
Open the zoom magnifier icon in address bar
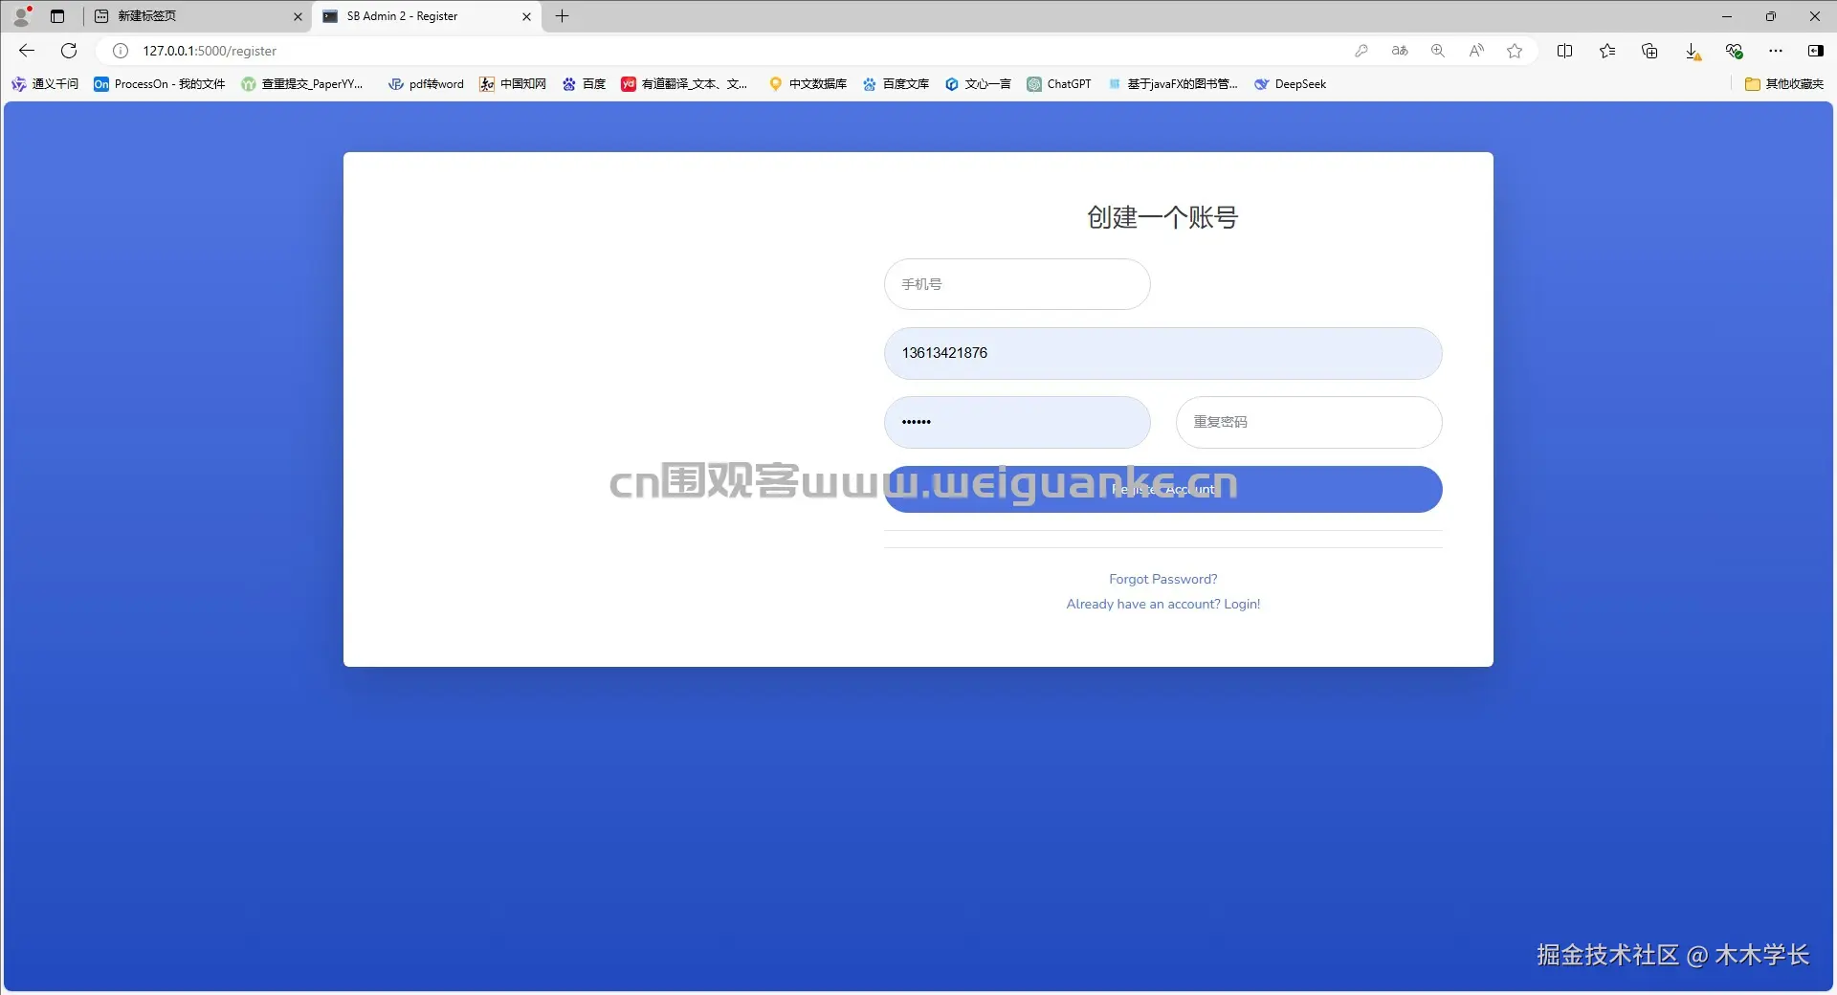(x=1438, y=51)
